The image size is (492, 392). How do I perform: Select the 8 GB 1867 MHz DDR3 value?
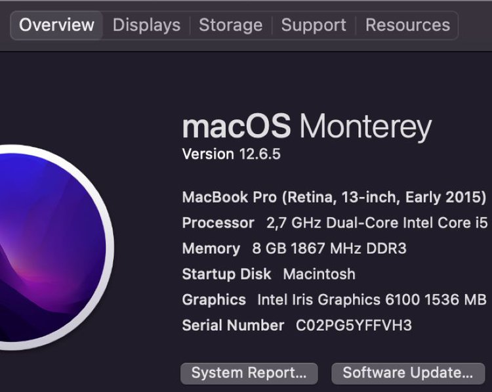pyautogui.click(x=329, y=248)
